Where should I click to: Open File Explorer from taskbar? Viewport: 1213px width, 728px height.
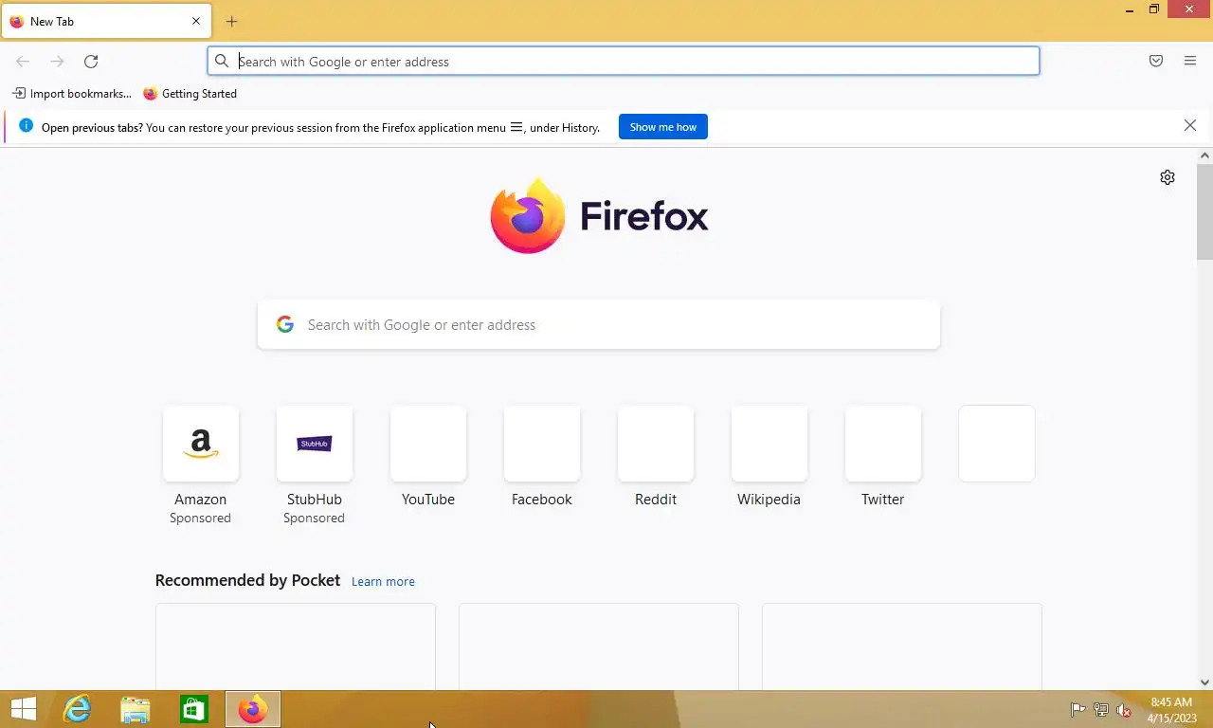pos(136,709)
